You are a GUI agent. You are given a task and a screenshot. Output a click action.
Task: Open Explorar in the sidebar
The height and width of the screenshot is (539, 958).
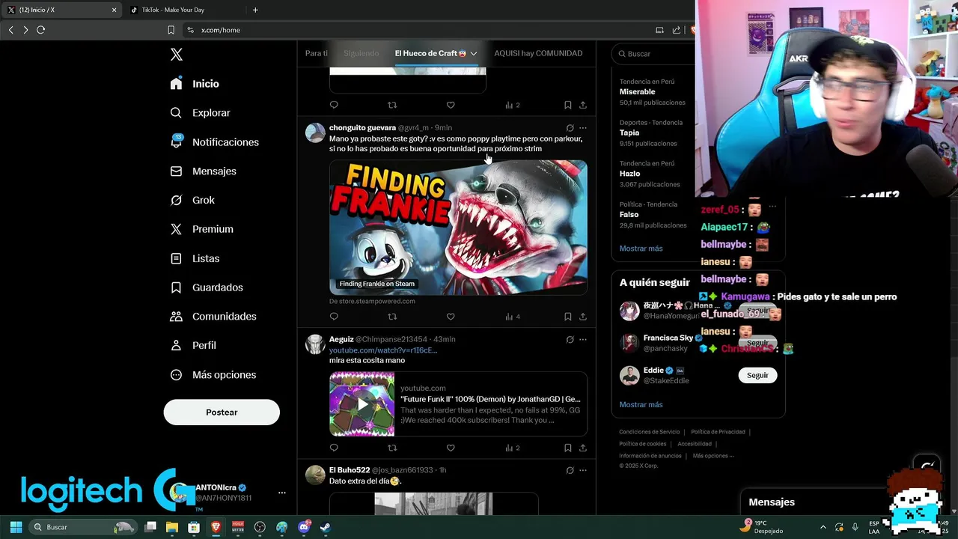pos(200,113)
